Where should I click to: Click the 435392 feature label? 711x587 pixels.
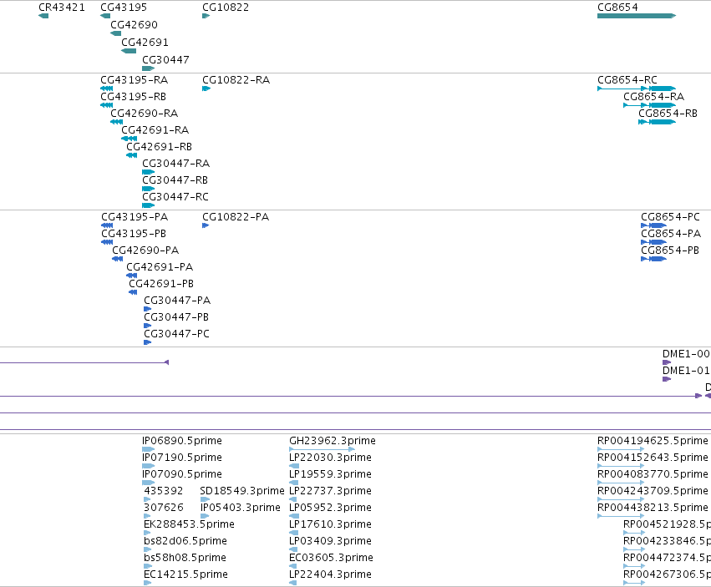point(164,491)
